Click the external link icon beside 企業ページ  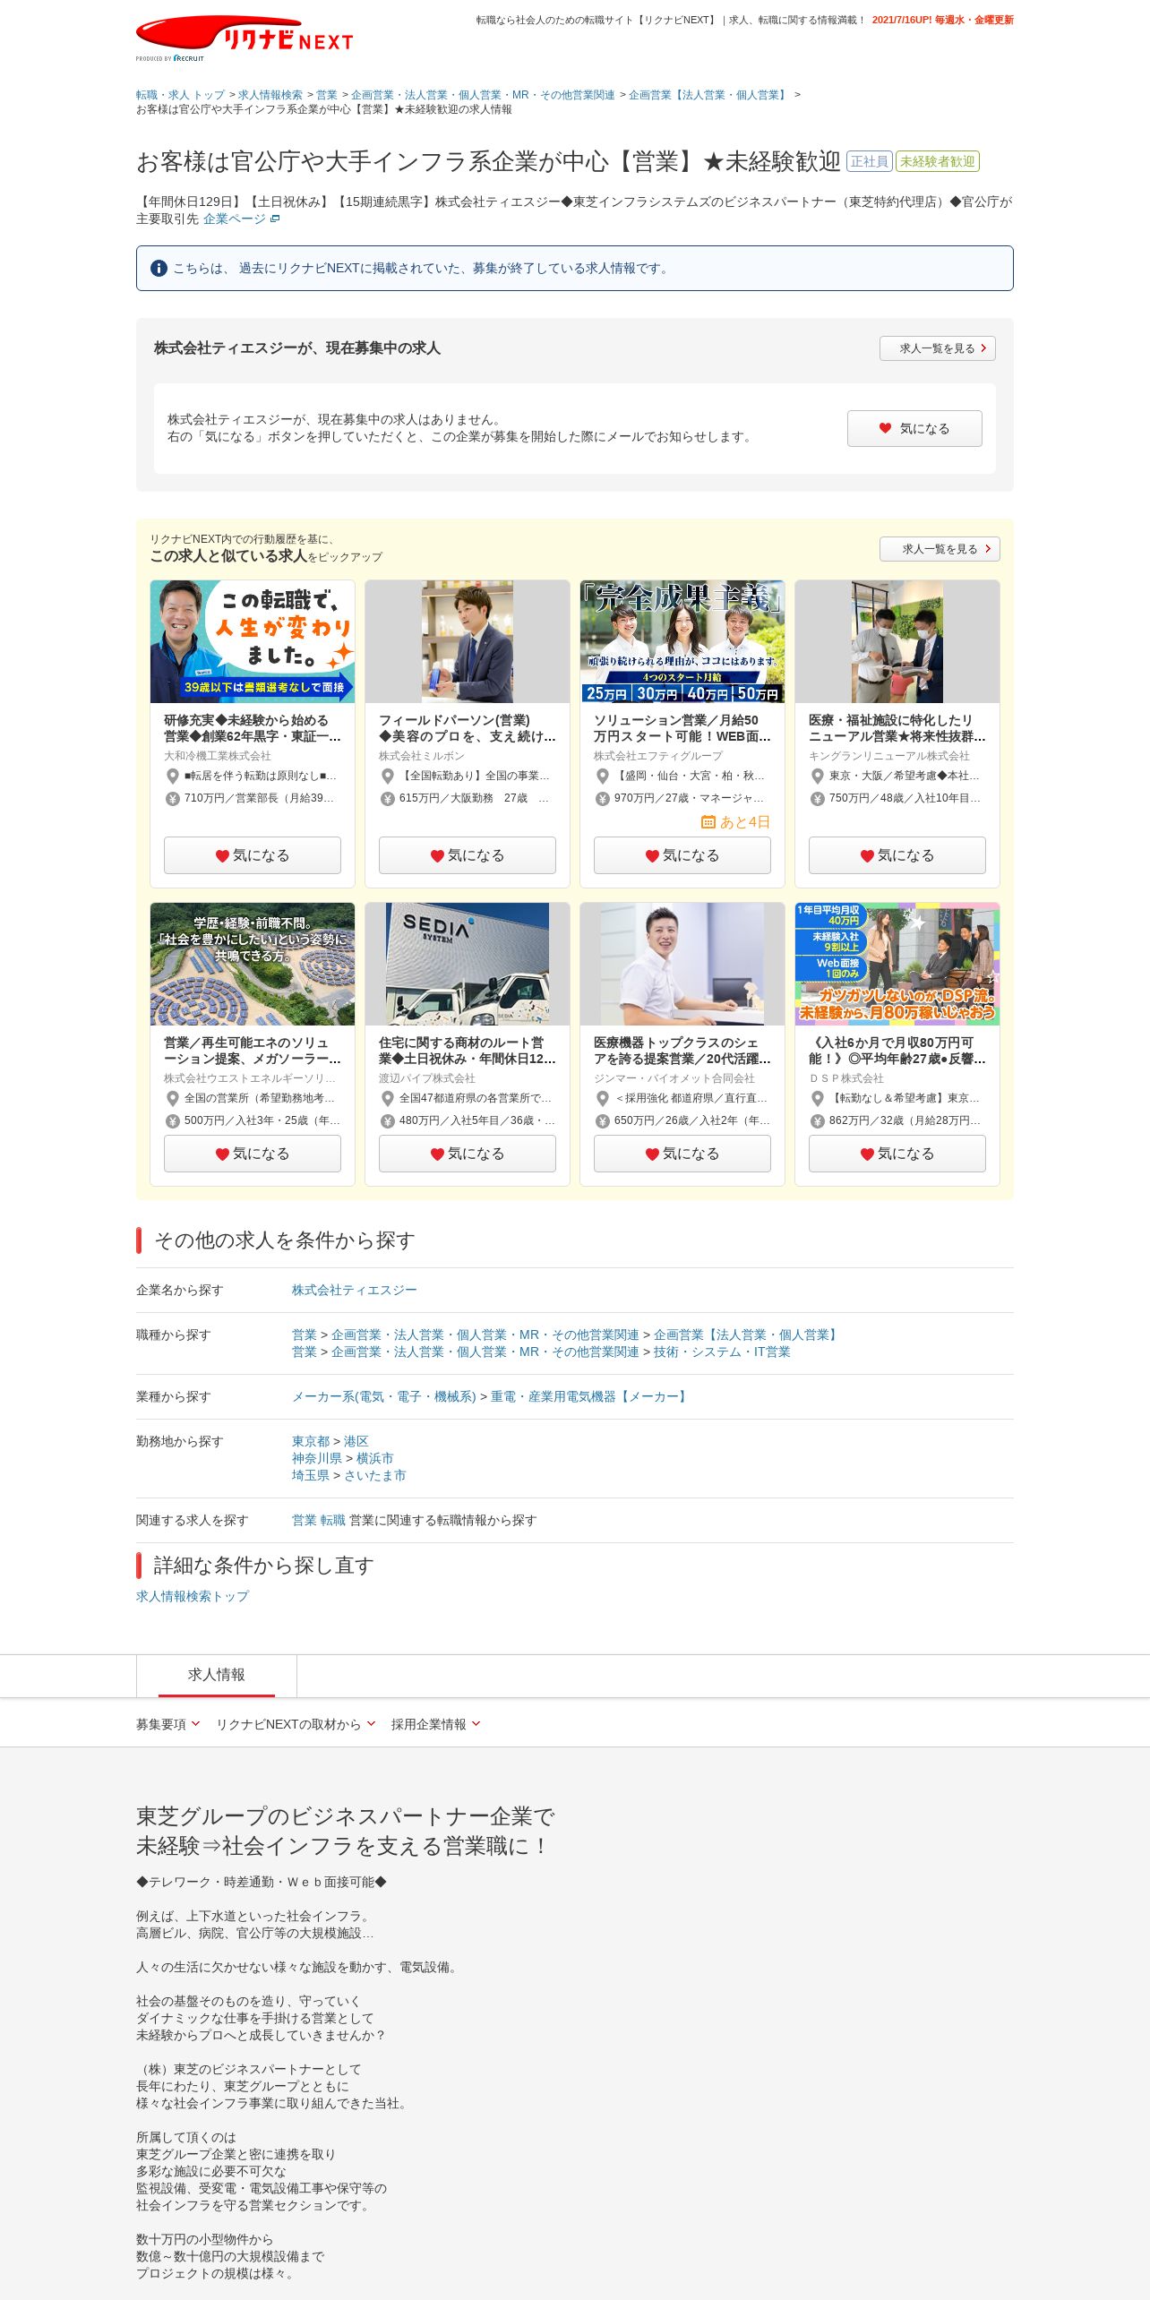coord(275,219)
